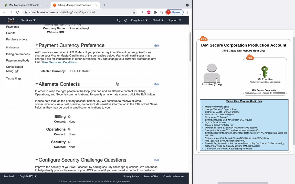Open the AWS logo home link
Image resolution: width=295 pixels, height=184 pixels.
tap(11, 20)
